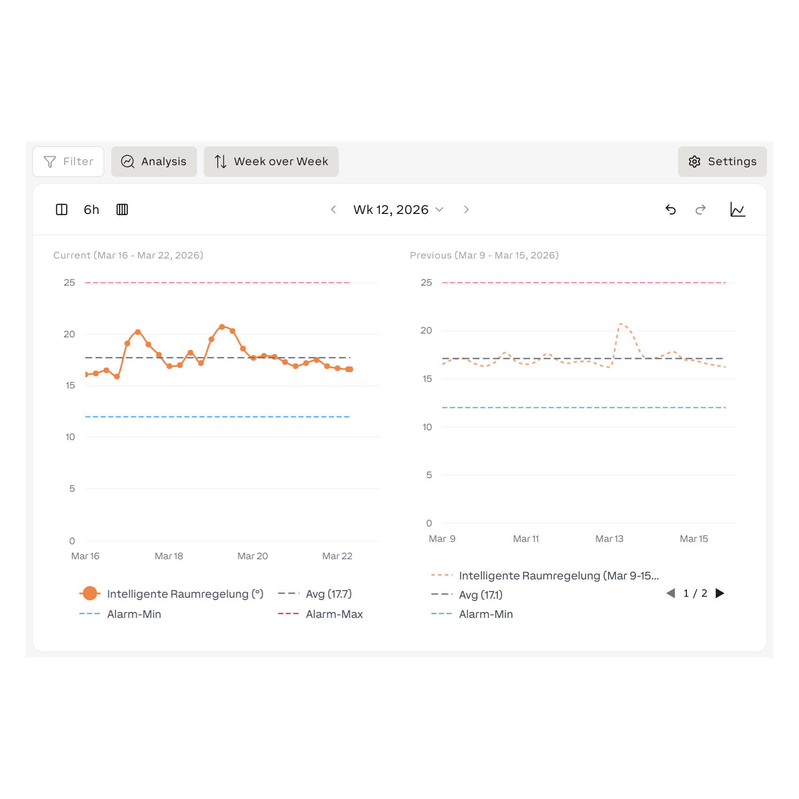Open the line chart view icon
This screenshot has width=799, height=799.
738,210
